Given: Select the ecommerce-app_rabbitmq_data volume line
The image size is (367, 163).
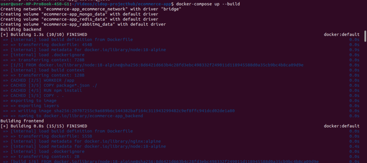Looking at the screenshot, I should pyautogui.click(x=83, y=24).
